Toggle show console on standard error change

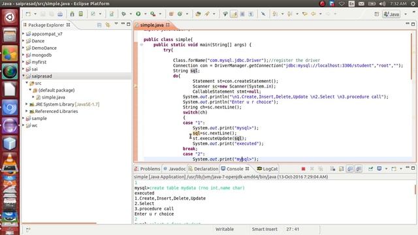(x=359, y=168)
